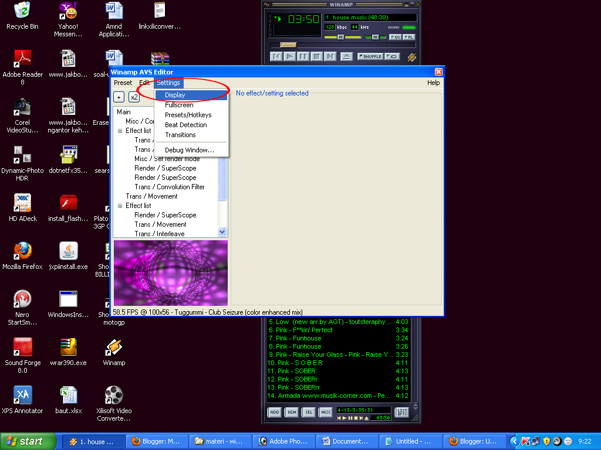Image resolution: width=601 pixels, height=450 pixels.
Task: Open Recycle Bin desktop icon
Action: [22, 15]
